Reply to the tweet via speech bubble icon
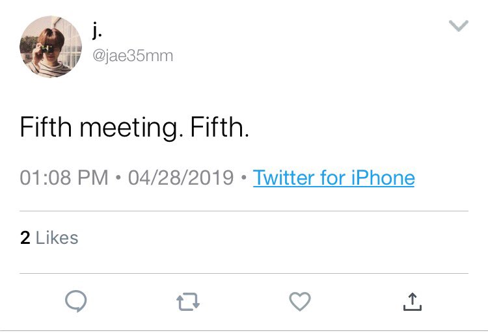The width and height of the screenshot is (488, 333). point(76,301)
